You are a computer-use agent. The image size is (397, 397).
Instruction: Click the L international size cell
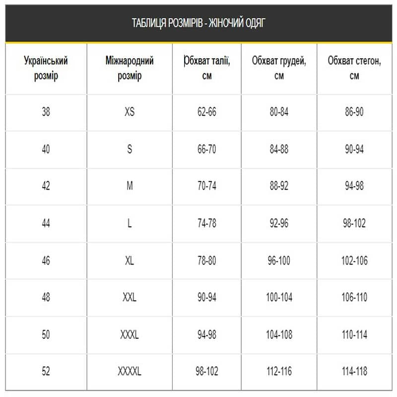pyautogui.click(x=130, y=223)
